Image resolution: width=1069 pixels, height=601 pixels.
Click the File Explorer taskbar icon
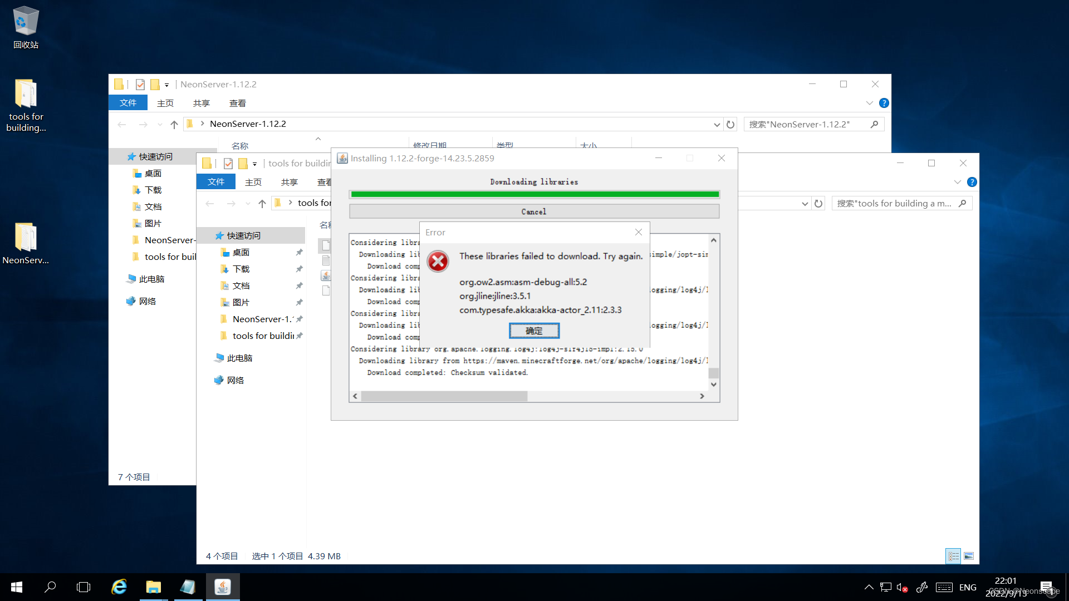tap(153, 587)
